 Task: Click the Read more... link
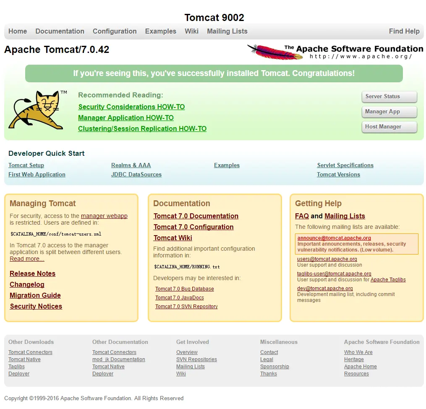[27, 259]
